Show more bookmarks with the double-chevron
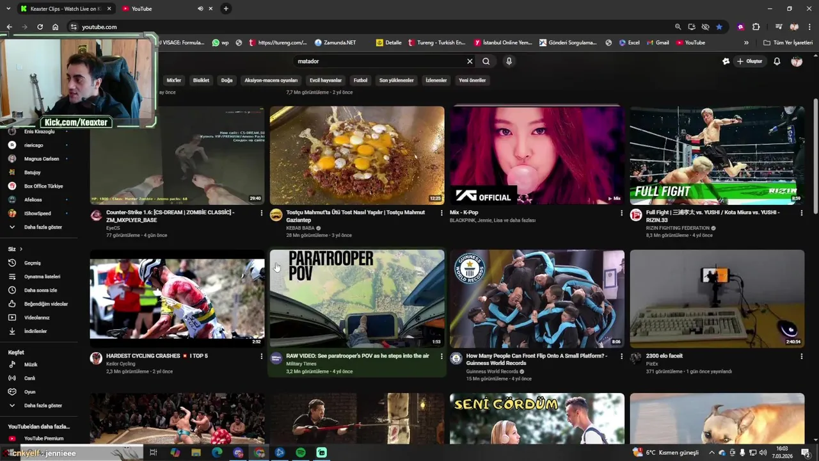Viewport: 819px width, 461px height. [746, 43]
